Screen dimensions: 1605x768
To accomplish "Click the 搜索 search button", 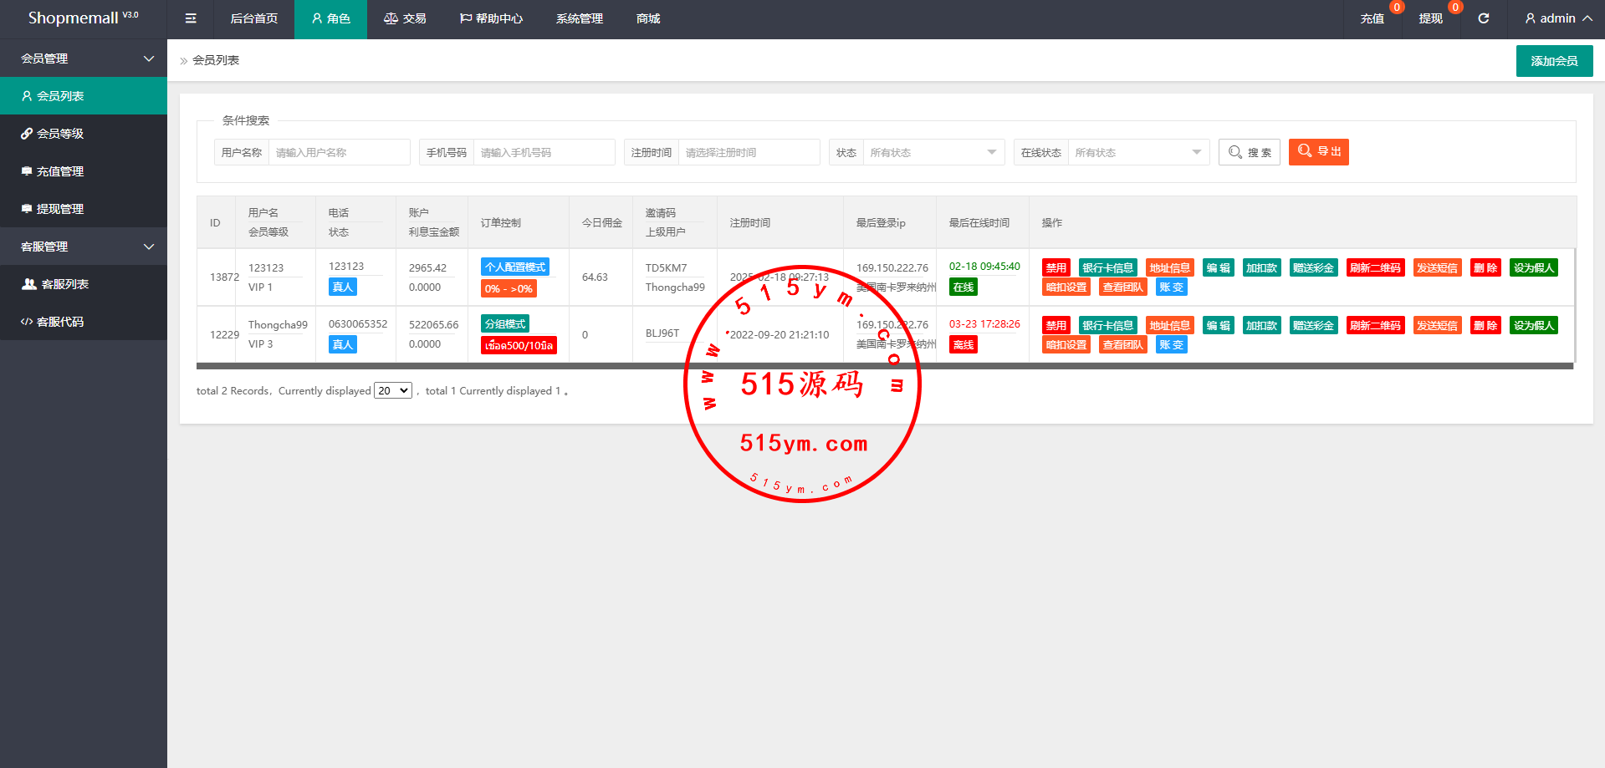I will coord(1249,152).
